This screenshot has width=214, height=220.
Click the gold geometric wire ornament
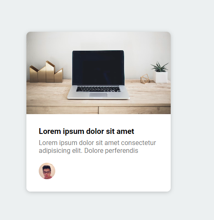tap(145, 79)
